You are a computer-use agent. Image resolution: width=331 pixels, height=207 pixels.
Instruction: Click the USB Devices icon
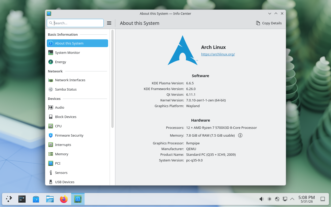click(51, 182)
